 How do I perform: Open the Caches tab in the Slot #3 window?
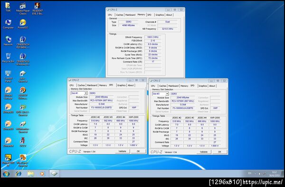[x=162, y=86]
